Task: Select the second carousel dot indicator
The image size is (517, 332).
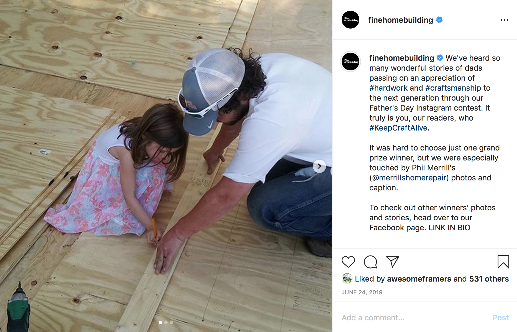Action: pyautogui.click(x=166, y=323)
